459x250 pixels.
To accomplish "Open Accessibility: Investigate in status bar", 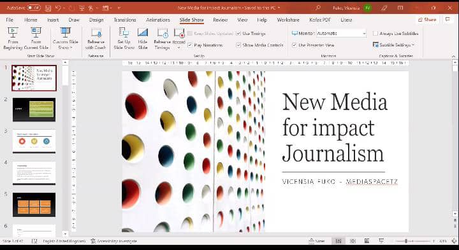I will tap(113, 241).
